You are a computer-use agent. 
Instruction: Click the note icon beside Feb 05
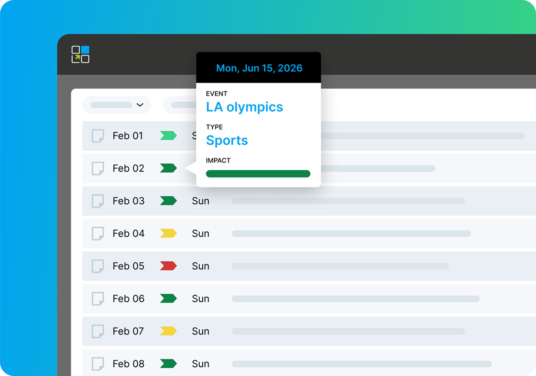click(98, 266)
